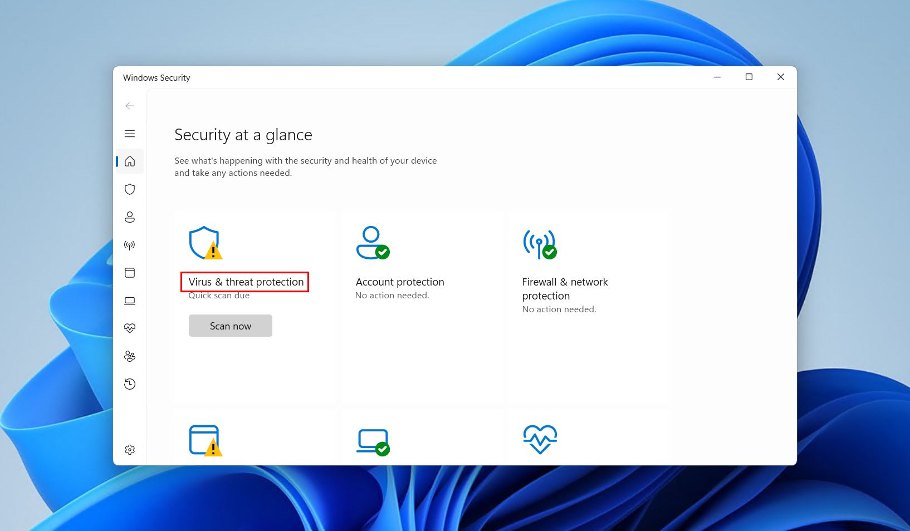Click the Device performance heart card icon

tap(540, 439)
